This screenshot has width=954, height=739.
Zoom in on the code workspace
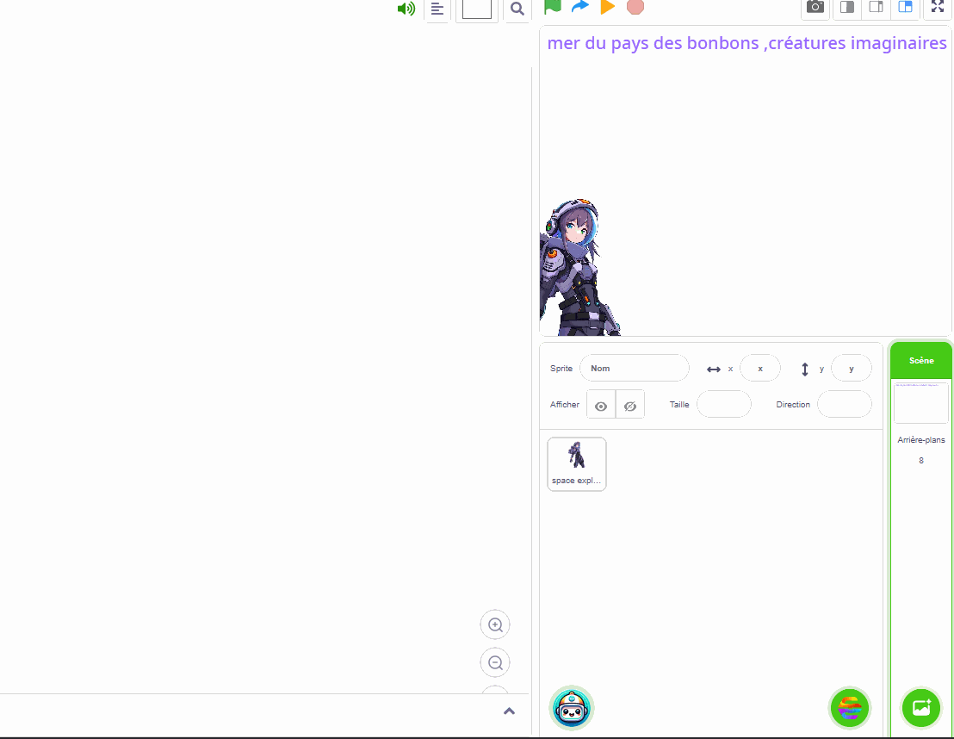(495, 624)
